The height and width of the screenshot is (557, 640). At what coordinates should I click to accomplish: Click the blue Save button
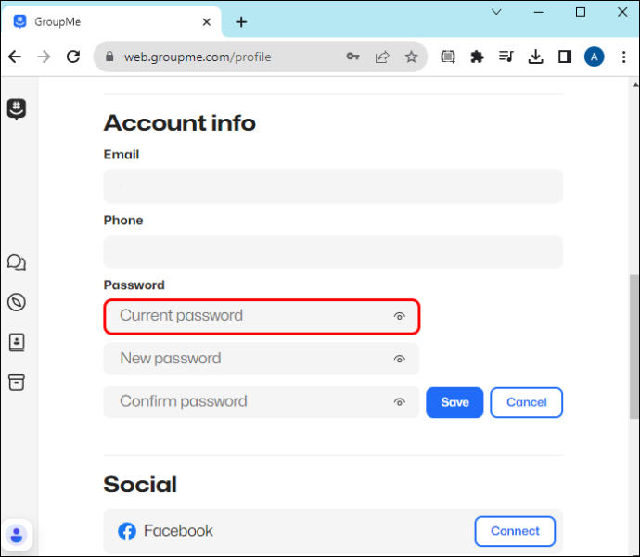(x=454, y=402)
